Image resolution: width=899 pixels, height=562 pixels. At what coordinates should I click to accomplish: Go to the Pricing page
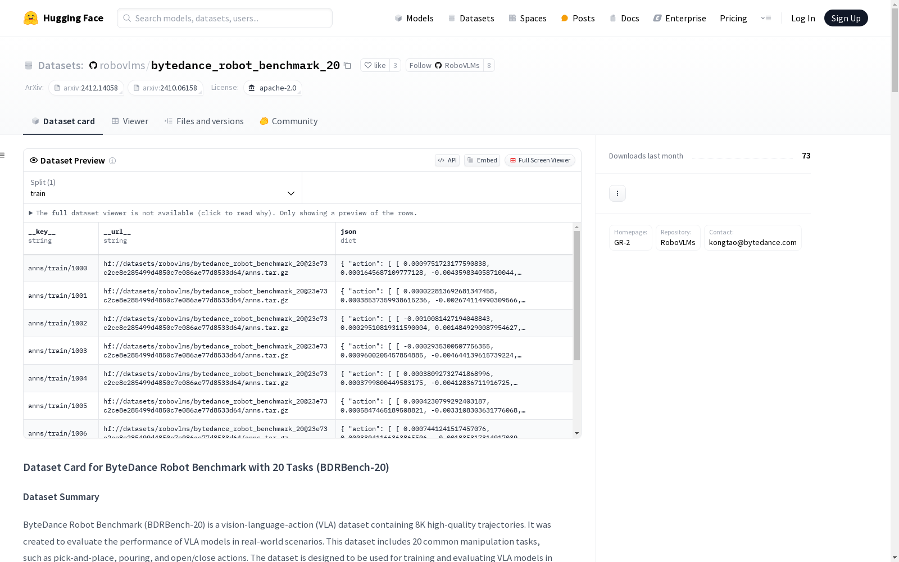click(733, 18)
